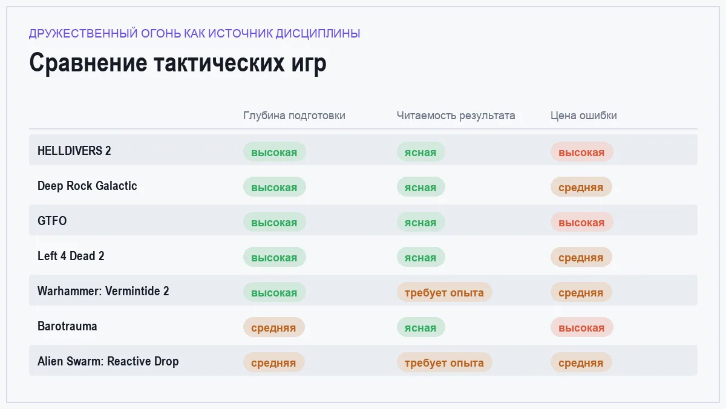Select the Alien Swarm: Reactive Drop row name

pos(108,361)
